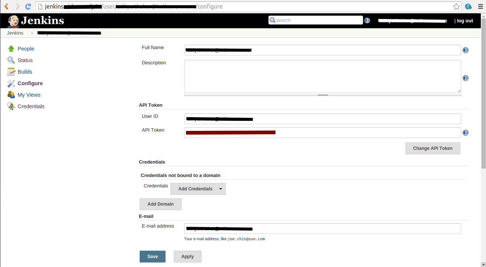Click the breadcrumb separator arrow
This screenshot has height=267, width=486.
[32, 33]
